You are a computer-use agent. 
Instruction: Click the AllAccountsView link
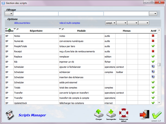(x=22, y=23)
